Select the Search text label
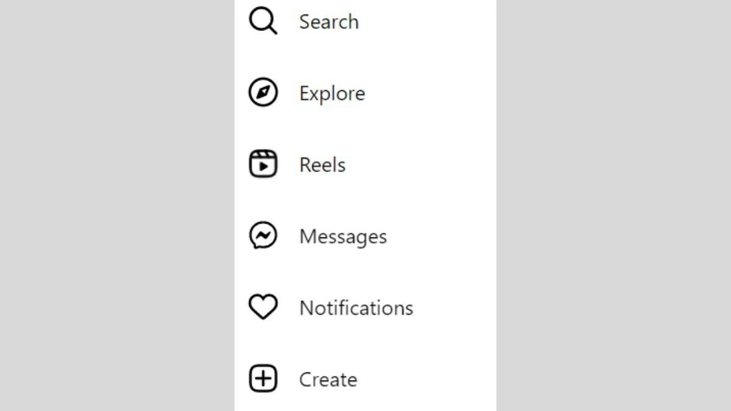The image size is (731, 411). pos(329,22)
